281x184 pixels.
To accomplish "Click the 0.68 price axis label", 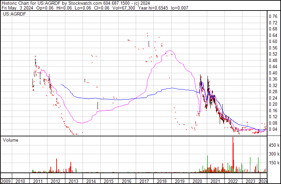I will click(x=273, y=29).
